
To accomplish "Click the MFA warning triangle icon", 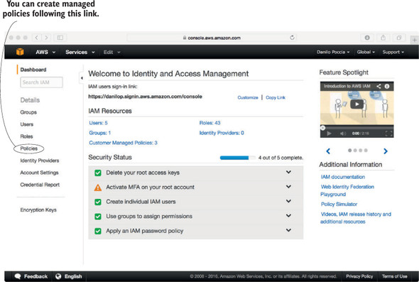I will [x=98, y=188].
